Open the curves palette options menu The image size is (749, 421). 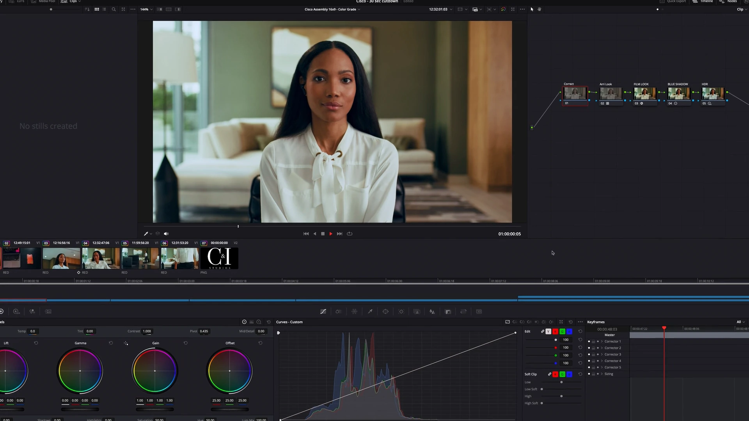pyautogui.click(x=580, y=322)
